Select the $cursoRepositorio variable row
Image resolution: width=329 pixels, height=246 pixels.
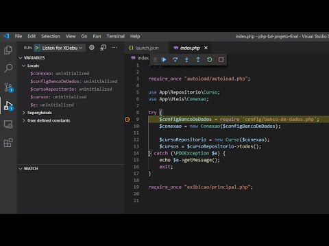pos(71,89)
